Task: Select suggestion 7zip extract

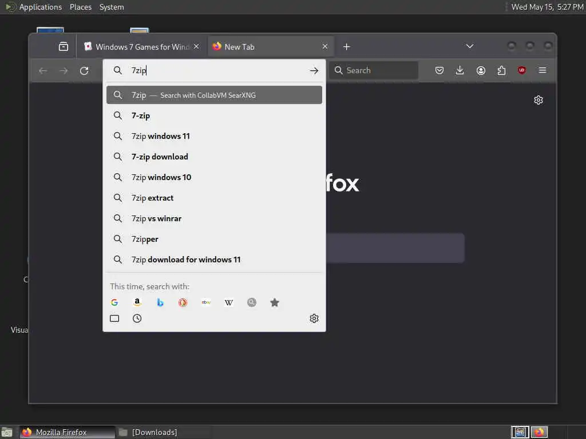Action: 214,198
